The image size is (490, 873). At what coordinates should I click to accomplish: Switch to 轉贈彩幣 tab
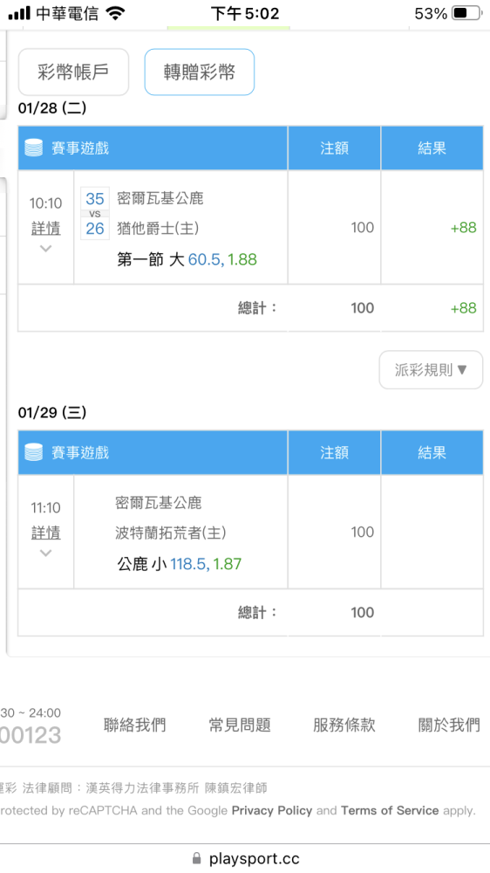click(199, 72)
